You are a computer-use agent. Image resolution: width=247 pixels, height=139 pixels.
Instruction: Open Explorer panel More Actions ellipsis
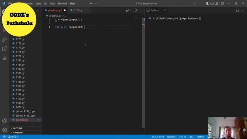pos(38,10)
